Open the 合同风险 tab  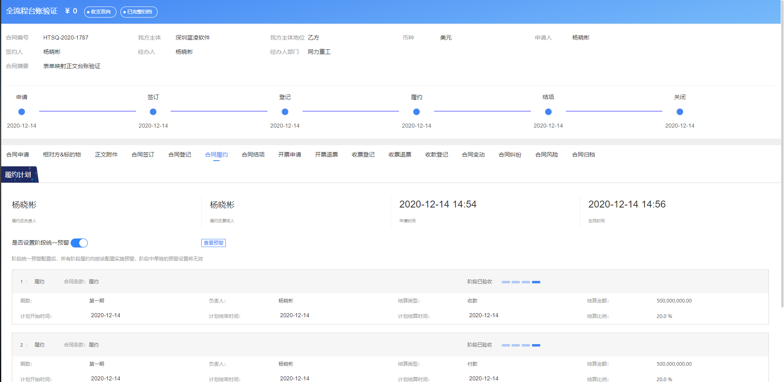coord(547,155)
